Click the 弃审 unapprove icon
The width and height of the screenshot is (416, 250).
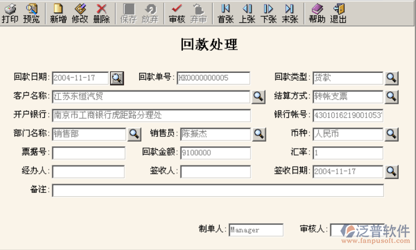coord(199,13)
